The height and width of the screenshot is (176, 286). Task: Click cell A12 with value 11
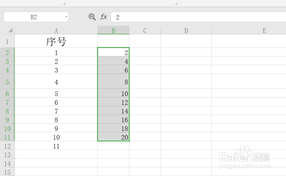coord(56,145)
